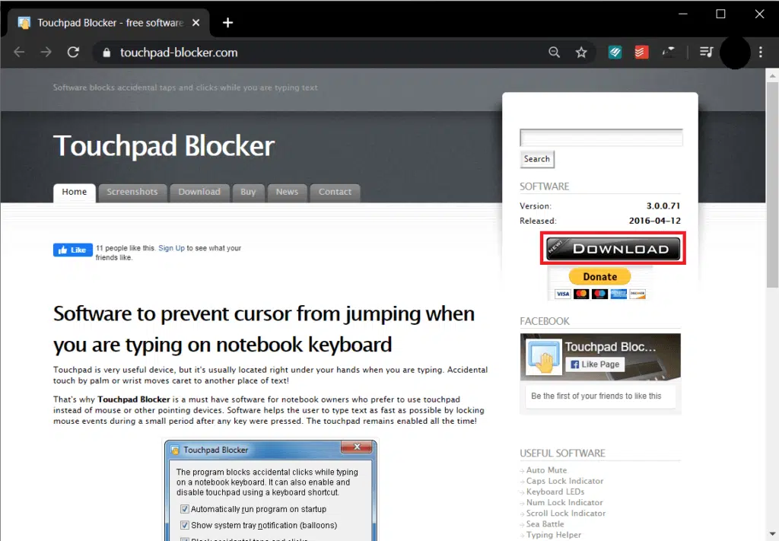Open the News tab
Image resolution: width=779 pixels, height=541 pixels.
point(287,193)
